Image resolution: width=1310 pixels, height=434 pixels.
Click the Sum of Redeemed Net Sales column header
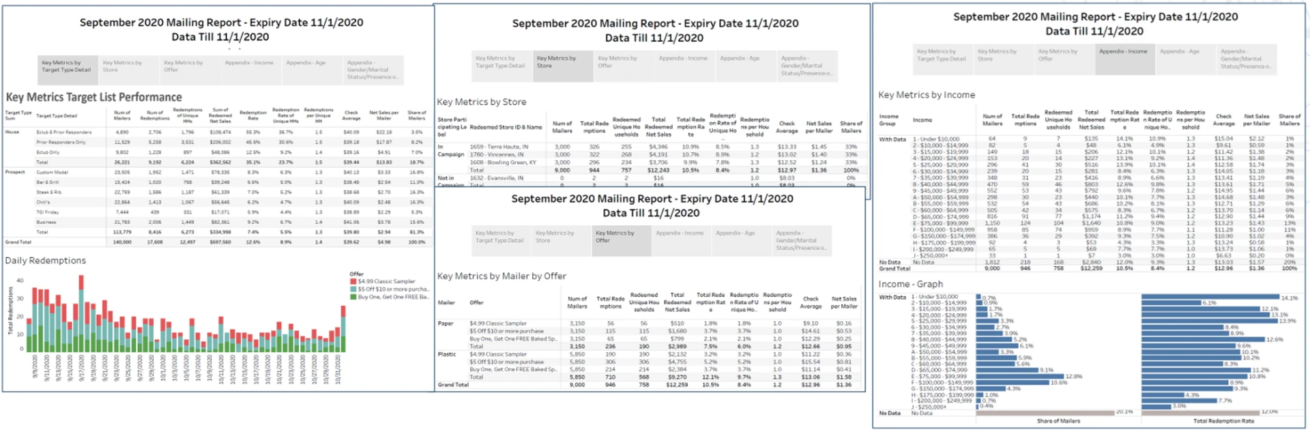point(220,115)
